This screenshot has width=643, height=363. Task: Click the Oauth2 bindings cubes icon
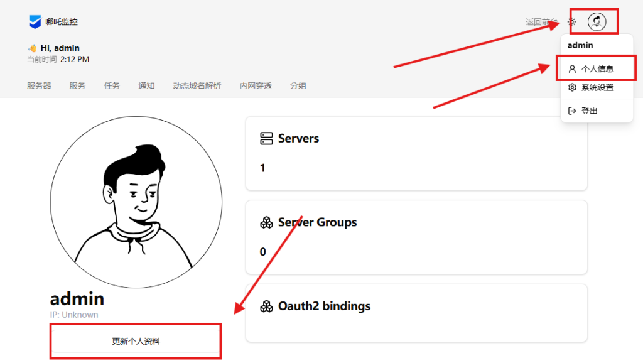[x=266, y=306]
